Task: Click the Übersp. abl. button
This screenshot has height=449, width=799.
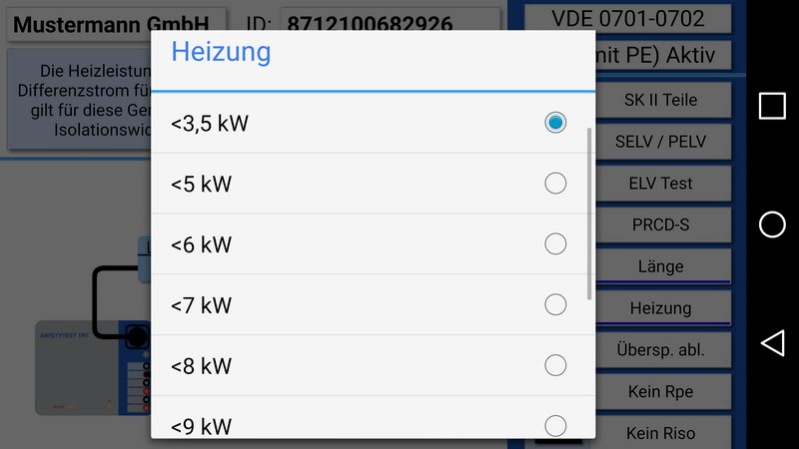Action: (663, 350)
